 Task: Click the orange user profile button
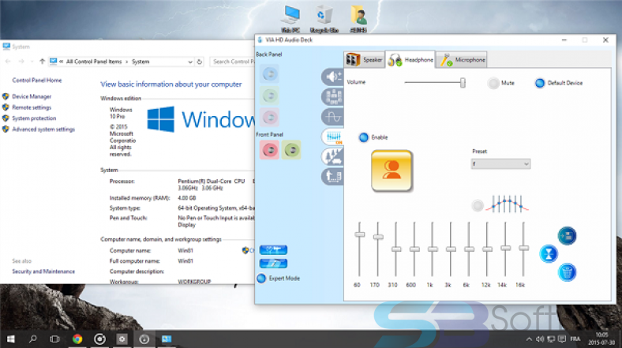click(392, 170)
